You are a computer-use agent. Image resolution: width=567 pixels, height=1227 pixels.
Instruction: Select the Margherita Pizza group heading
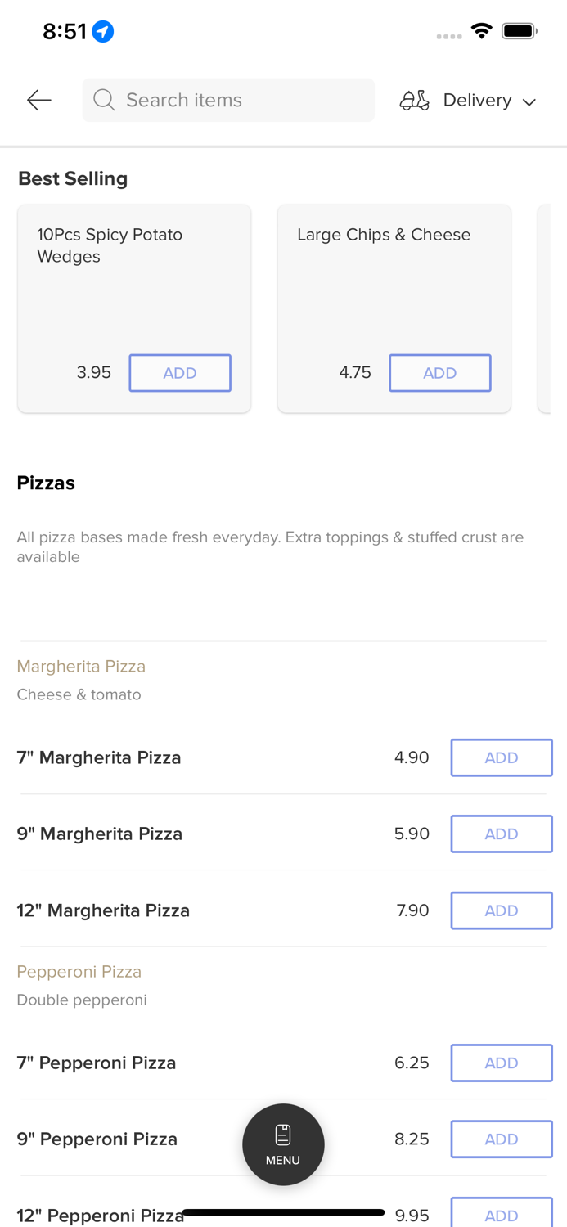tap(81, 666)
